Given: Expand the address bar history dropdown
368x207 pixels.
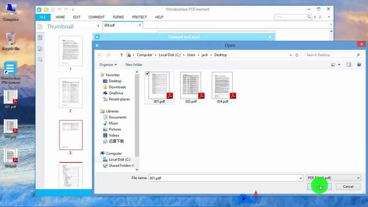Looking at the screenshot, I should pos(290,55).
